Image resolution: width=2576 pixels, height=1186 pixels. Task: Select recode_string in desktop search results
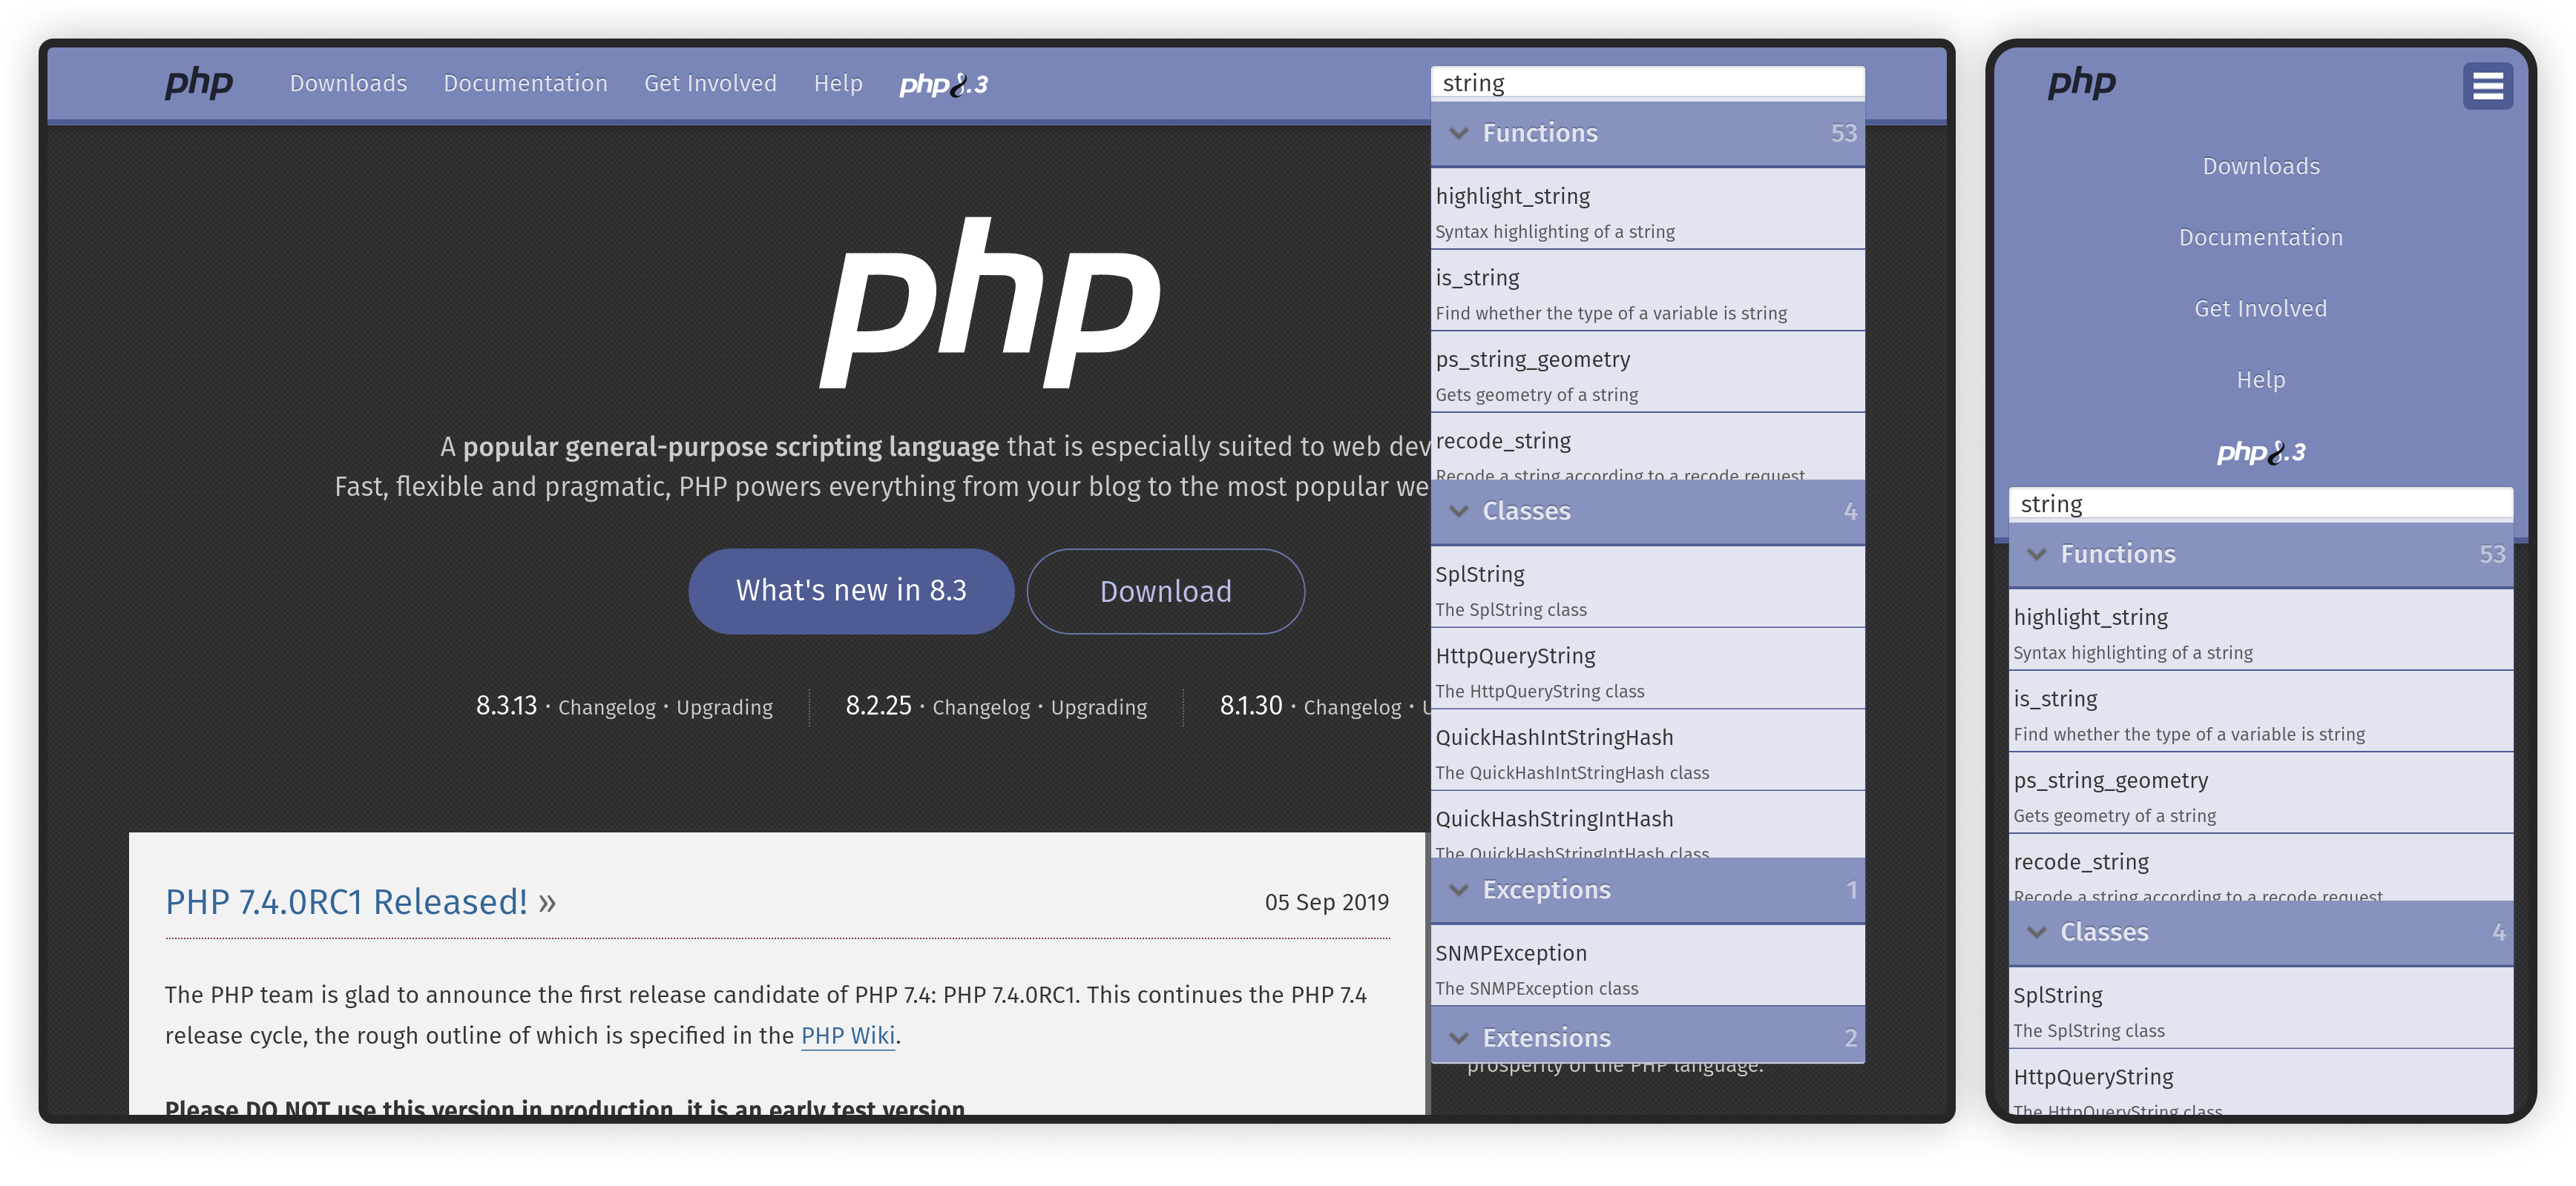1647,447
